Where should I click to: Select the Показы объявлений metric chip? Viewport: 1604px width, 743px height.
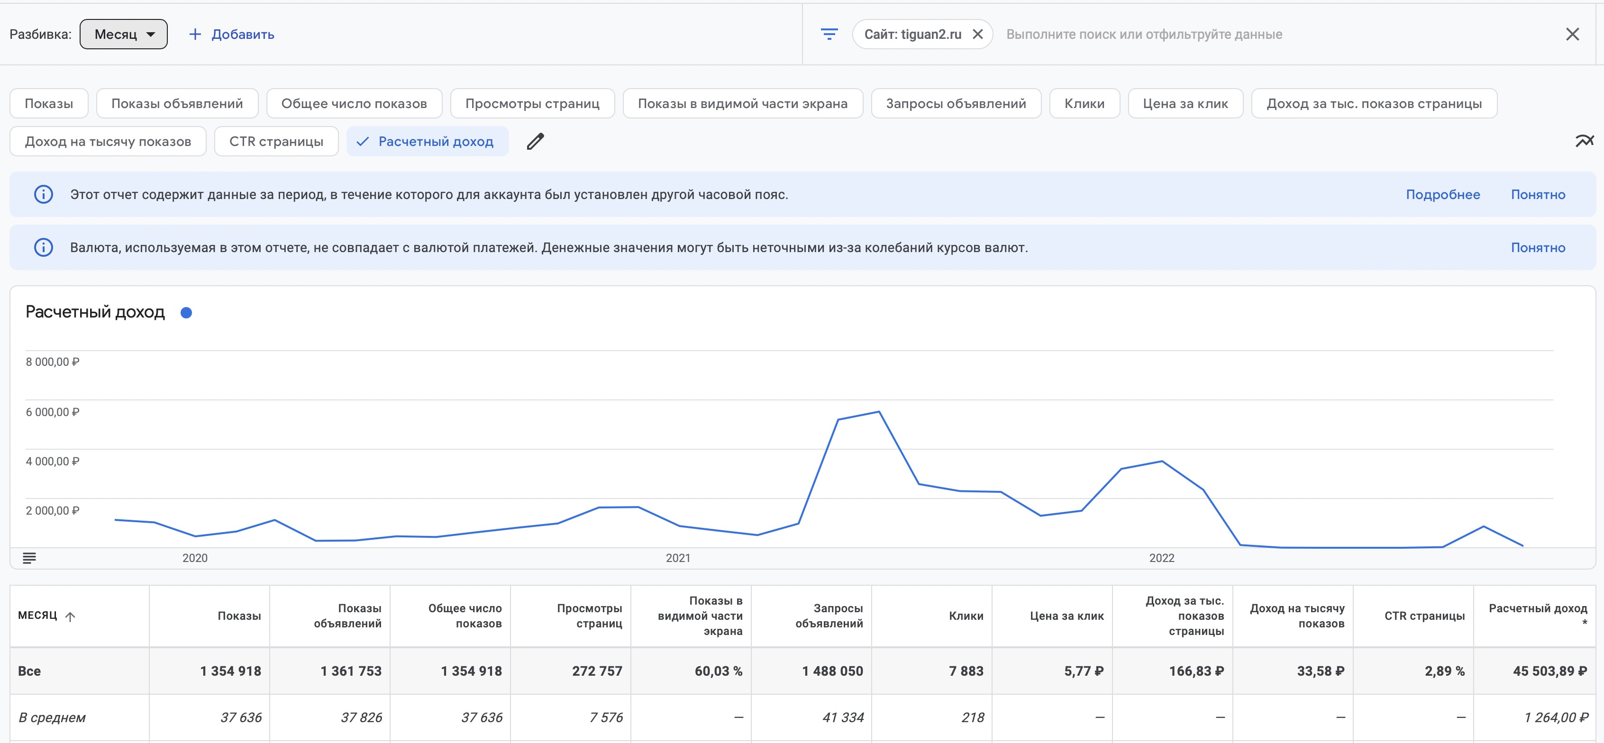click(177, 103)
